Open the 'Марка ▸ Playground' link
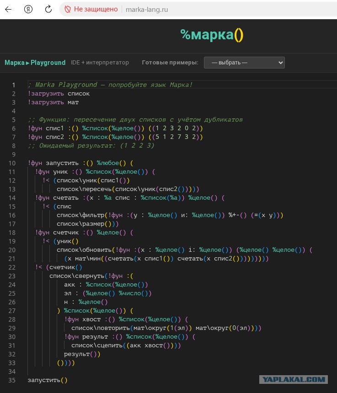Viewport: 337px width, 393px height. [x=35, y=63]
